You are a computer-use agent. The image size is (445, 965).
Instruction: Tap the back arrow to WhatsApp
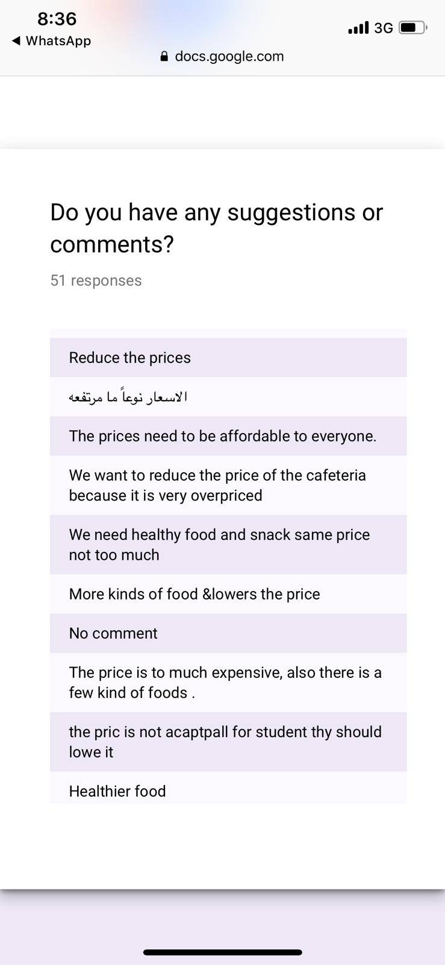(16, 41)
